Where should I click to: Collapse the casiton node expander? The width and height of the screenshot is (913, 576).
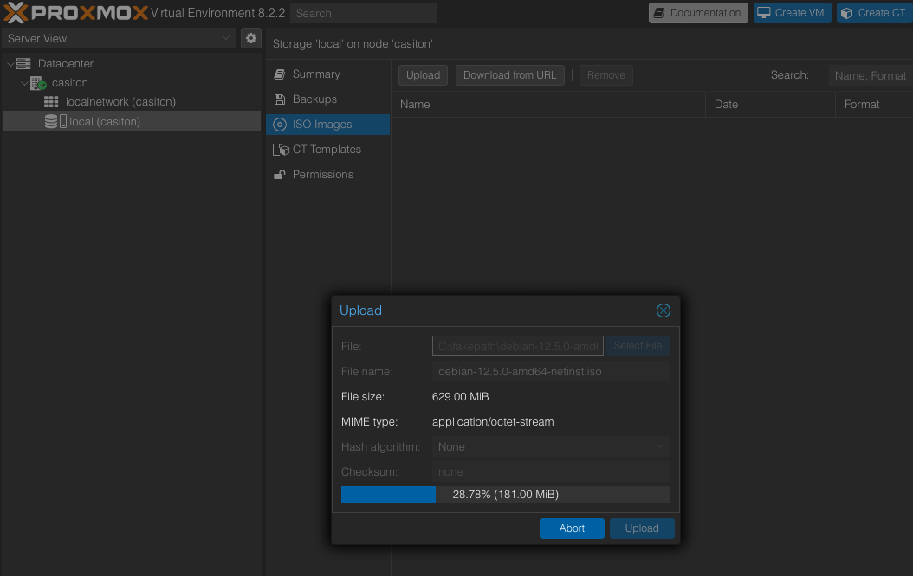tap(24, 83)
